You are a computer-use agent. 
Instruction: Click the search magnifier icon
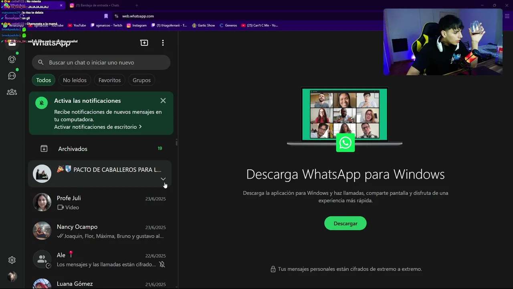(41, 62)
